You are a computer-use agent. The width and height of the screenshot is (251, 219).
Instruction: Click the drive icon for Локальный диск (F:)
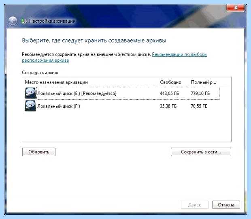30,106
